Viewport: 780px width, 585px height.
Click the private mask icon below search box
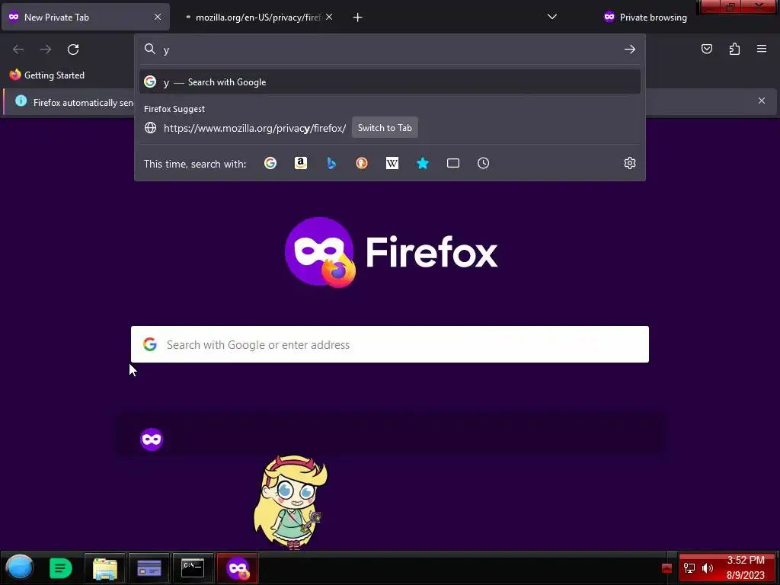152,440
